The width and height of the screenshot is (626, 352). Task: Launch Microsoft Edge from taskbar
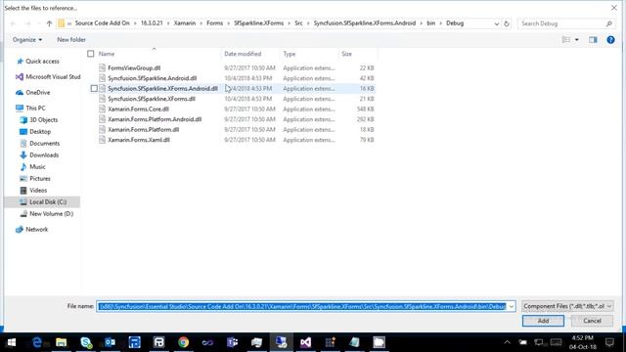[x=37, y=342]
